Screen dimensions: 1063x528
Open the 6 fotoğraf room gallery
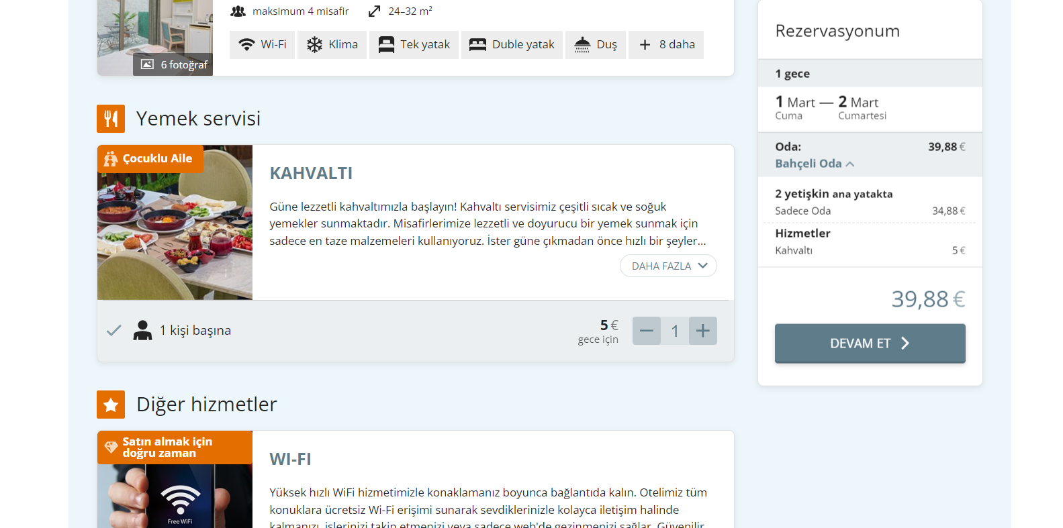(173, 64)
